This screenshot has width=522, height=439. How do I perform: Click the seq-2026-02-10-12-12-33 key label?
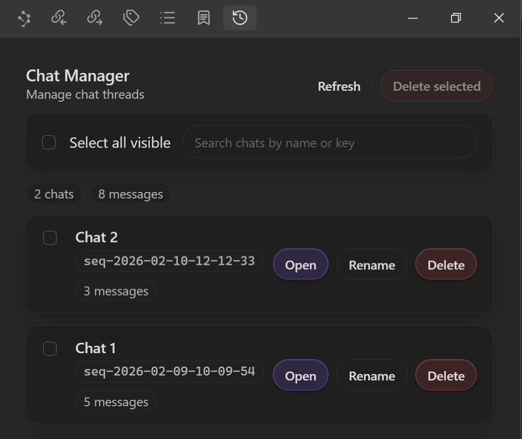tap(169, 261)
